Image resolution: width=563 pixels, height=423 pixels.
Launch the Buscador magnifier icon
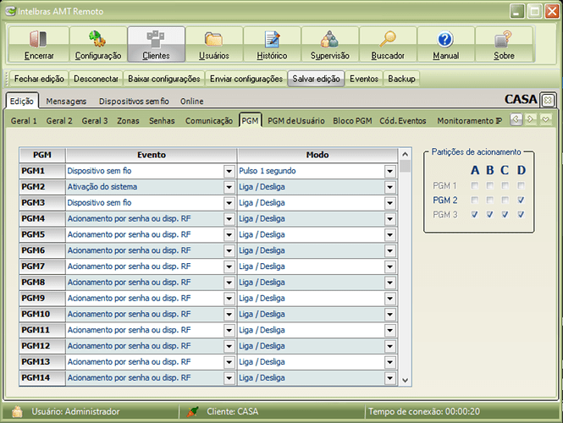pos(388,39)
